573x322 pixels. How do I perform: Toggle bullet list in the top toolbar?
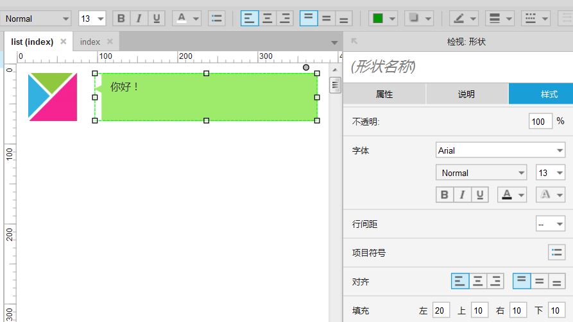click(x=217, y=18)
